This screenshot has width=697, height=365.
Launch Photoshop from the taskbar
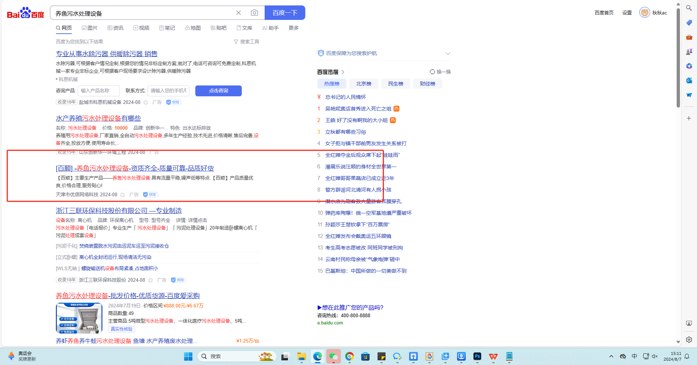tap(477, 356)
